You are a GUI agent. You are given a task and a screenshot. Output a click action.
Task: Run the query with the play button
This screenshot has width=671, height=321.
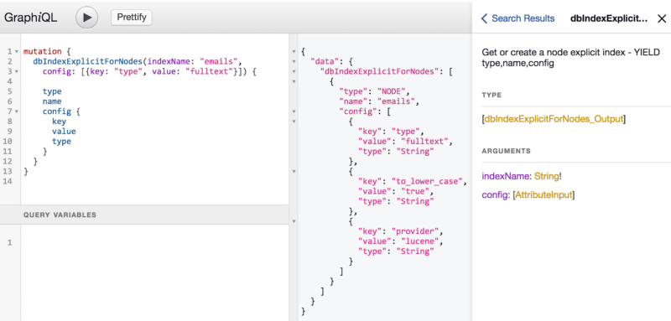(x=87, y=18)
